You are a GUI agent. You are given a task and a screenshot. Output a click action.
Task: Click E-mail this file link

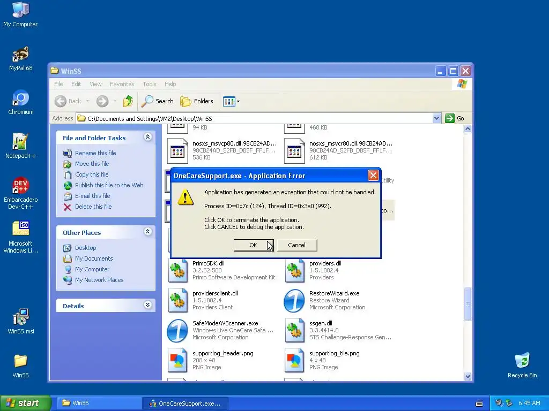(92, 196)
